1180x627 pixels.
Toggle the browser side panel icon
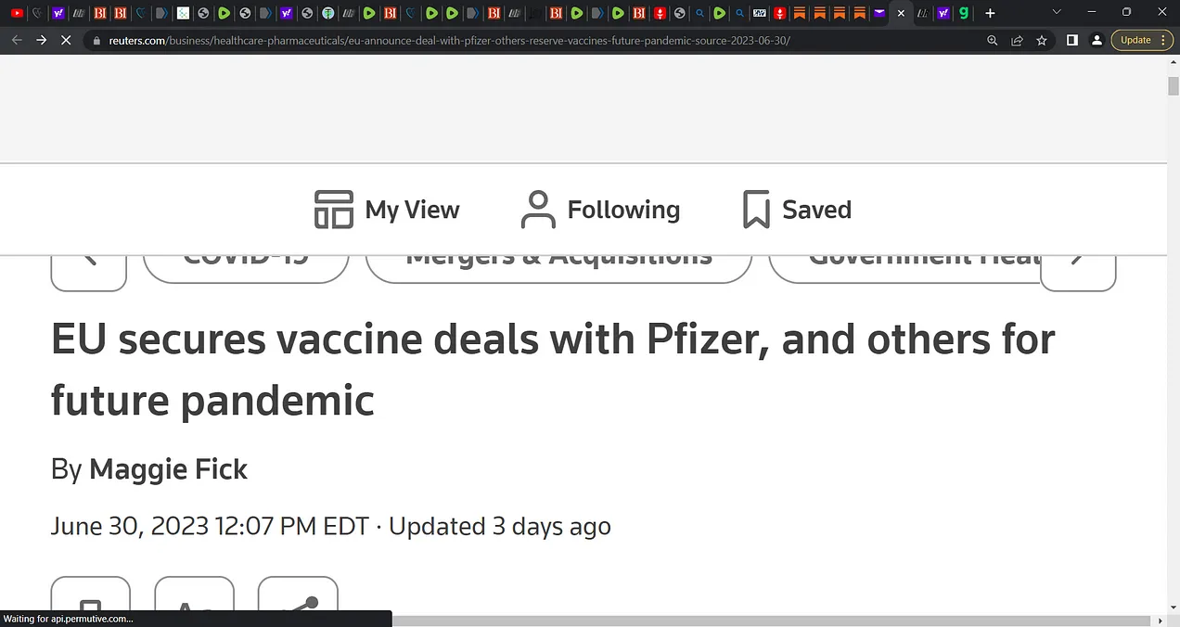1072,41
